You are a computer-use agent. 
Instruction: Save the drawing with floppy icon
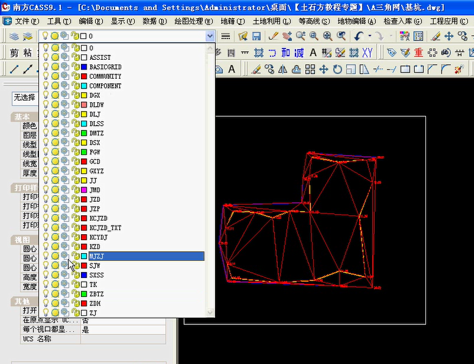pos(256,37)
